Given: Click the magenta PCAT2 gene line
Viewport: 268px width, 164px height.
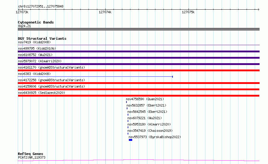Looking at the screenshot, I should coord(139,160).
